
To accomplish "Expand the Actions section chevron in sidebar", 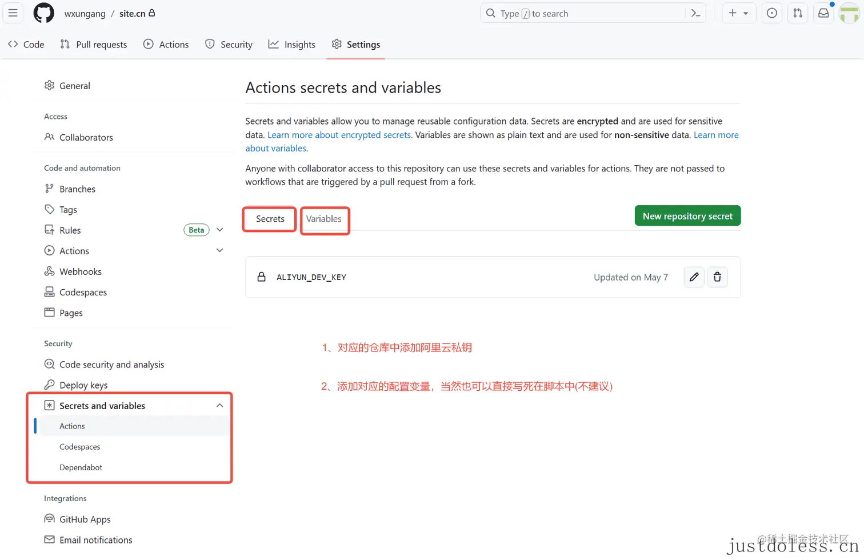I will click(x=219, y=250).
